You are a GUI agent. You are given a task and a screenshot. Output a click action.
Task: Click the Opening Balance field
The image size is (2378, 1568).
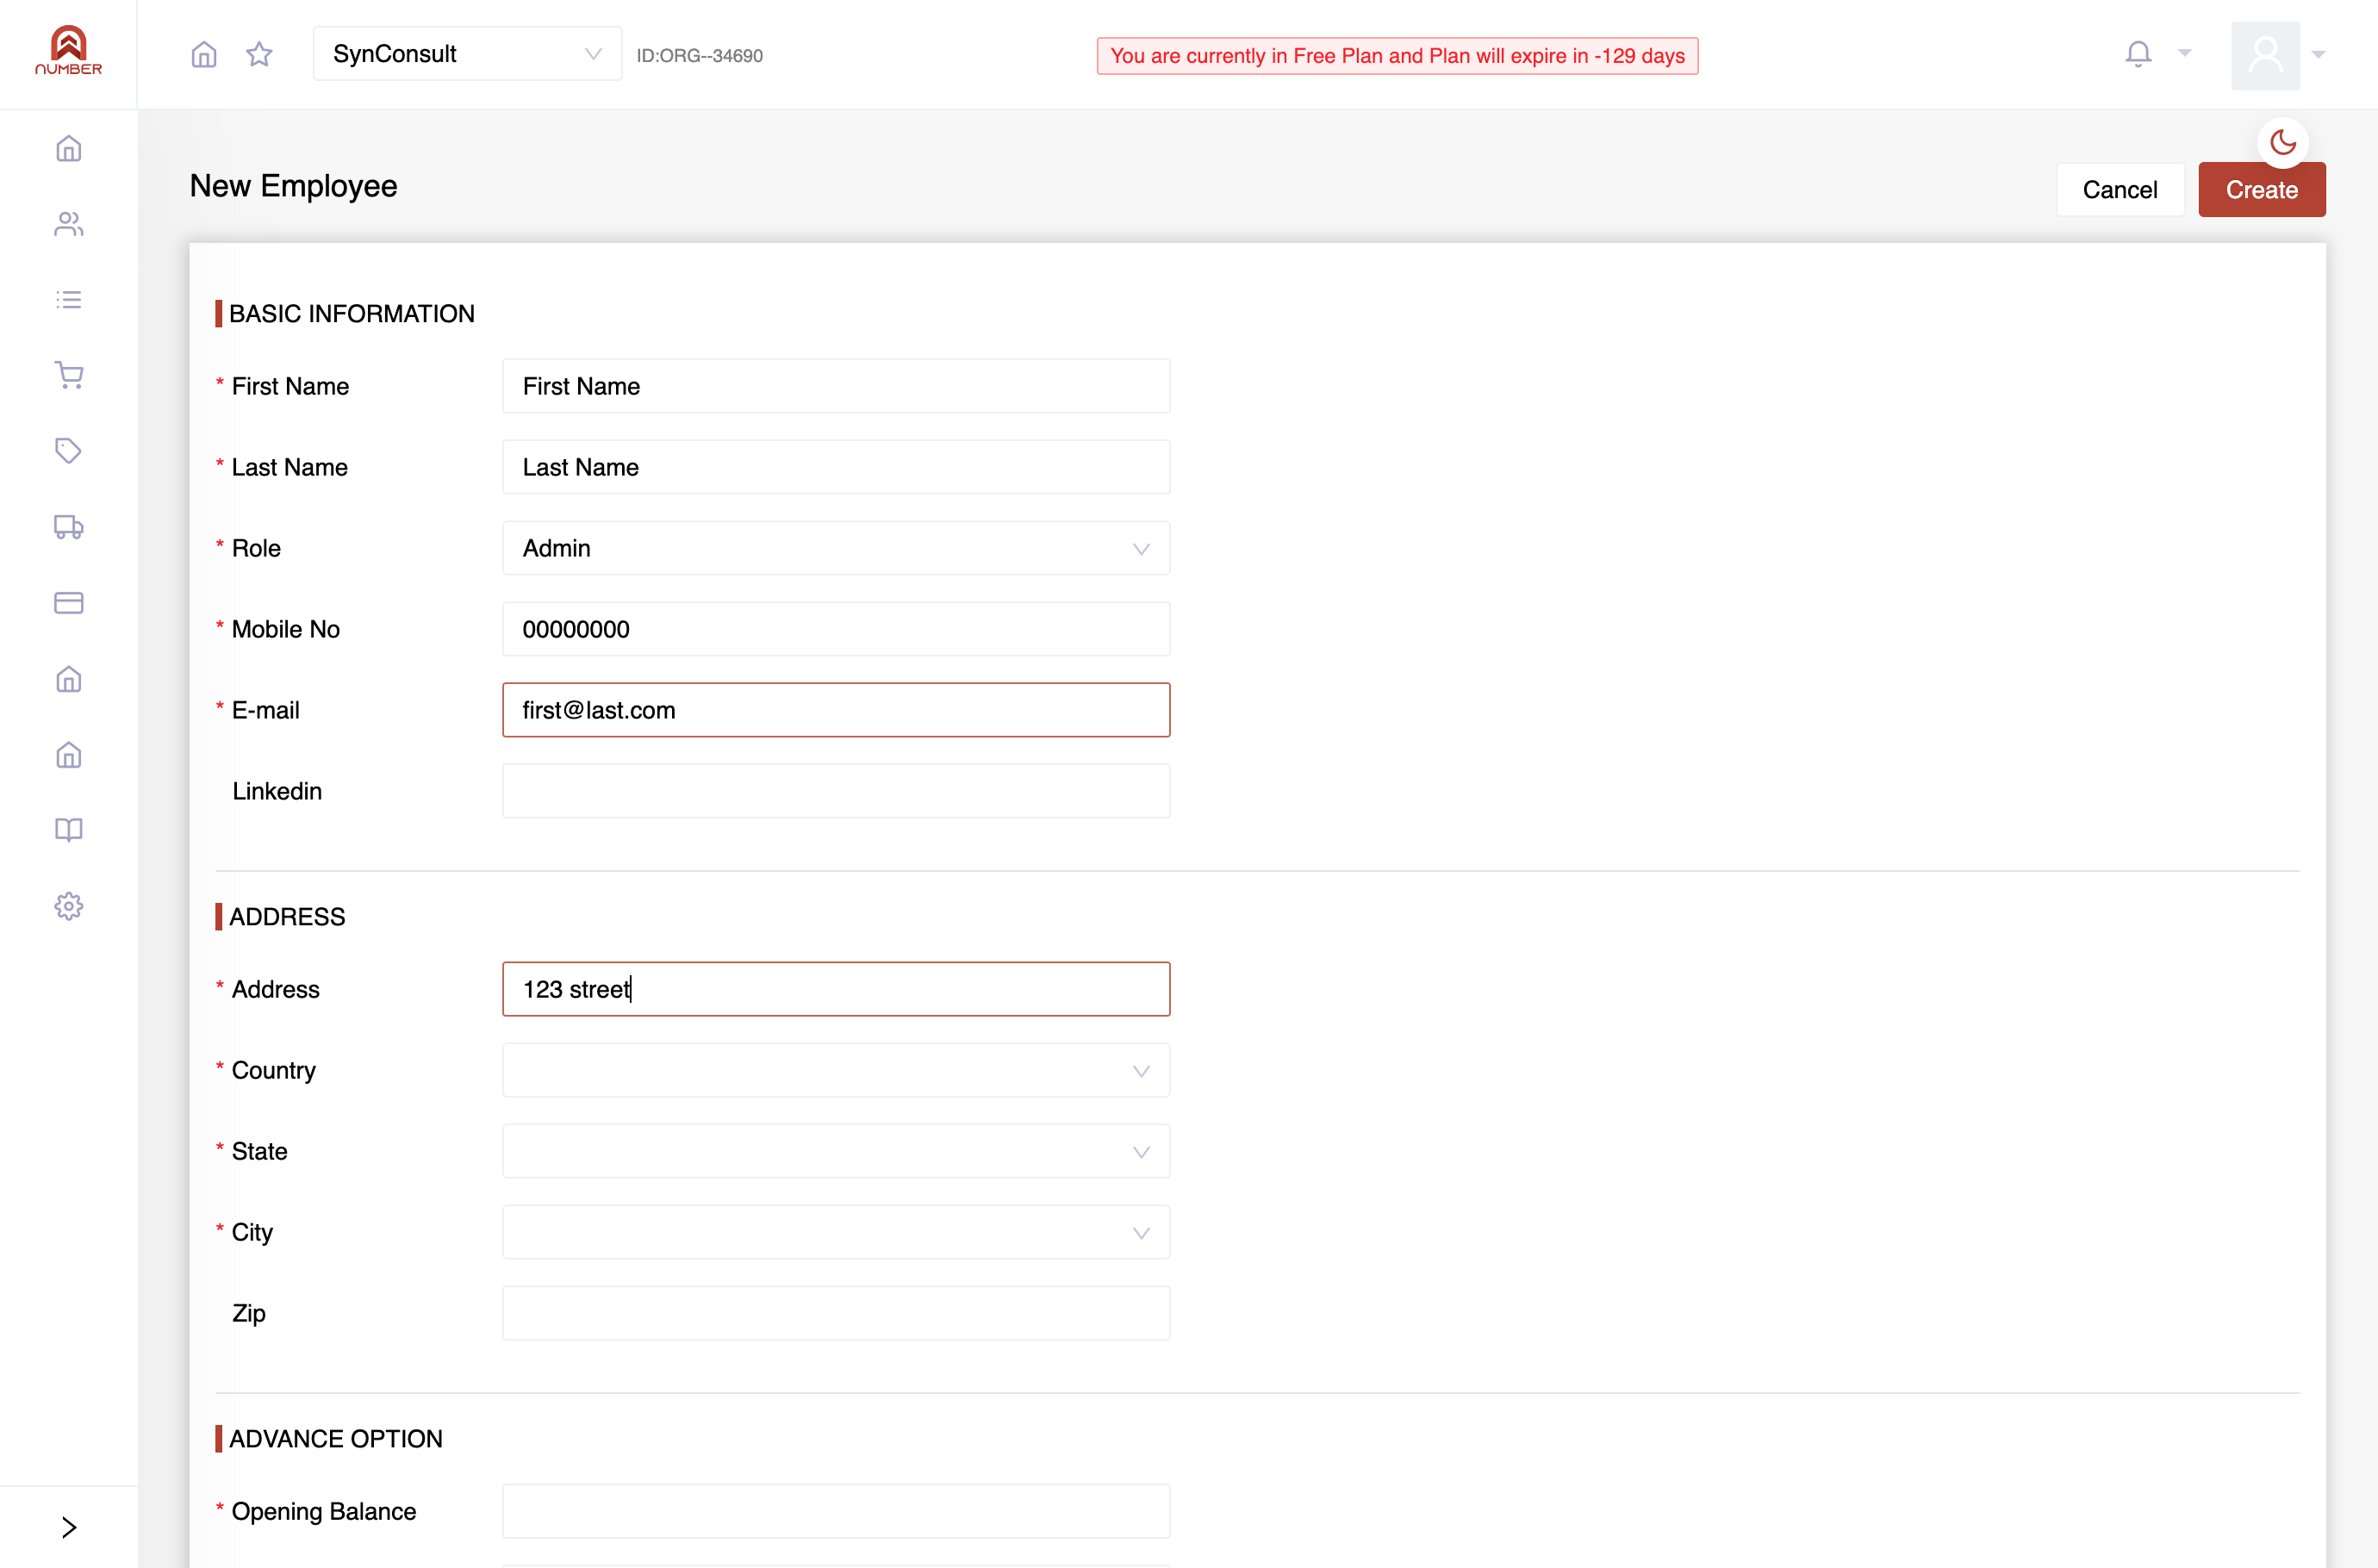[x=836, y=1511]
